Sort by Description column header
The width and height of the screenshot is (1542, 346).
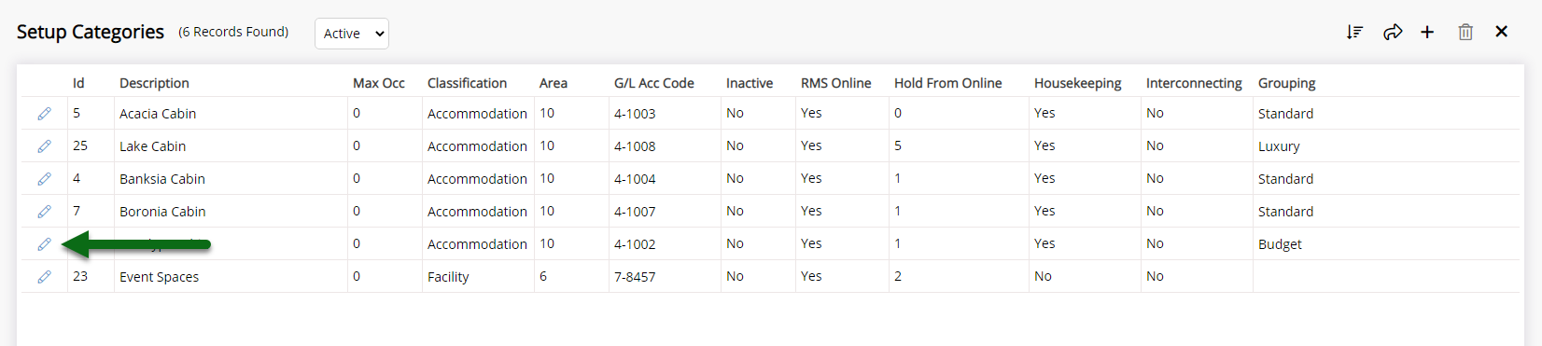(154, 83)
